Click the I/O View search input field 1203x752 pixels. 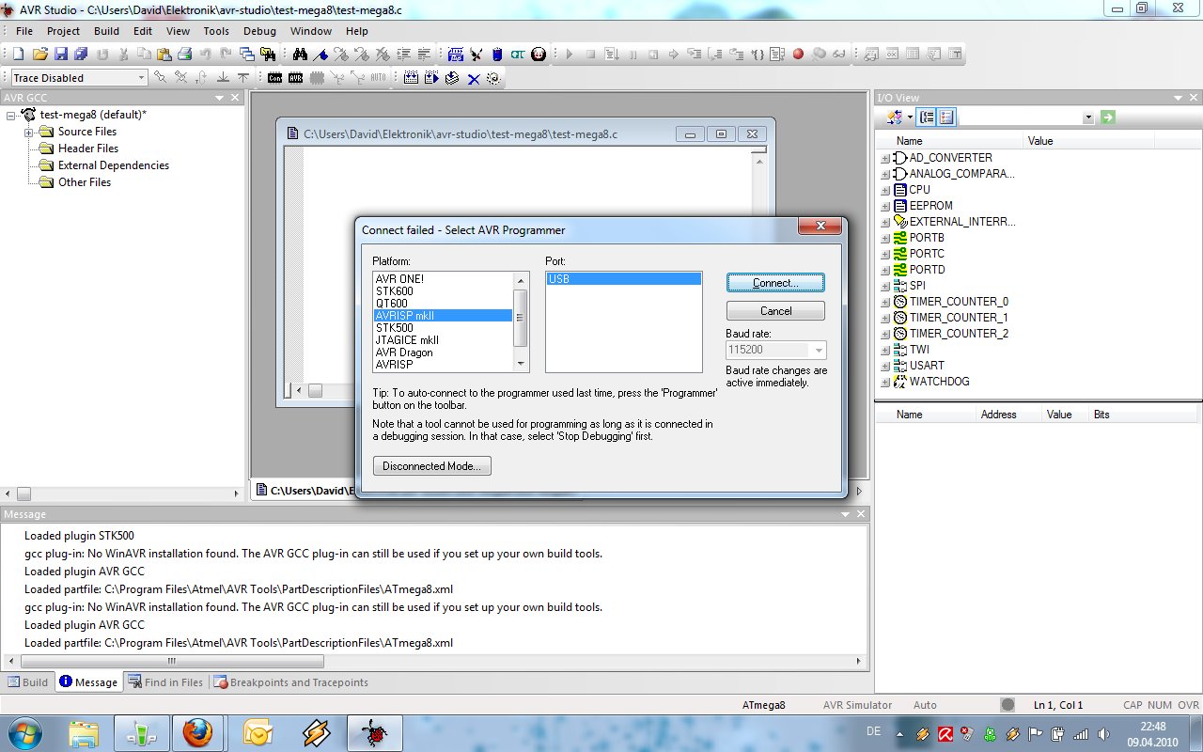tap(1020, 117)
